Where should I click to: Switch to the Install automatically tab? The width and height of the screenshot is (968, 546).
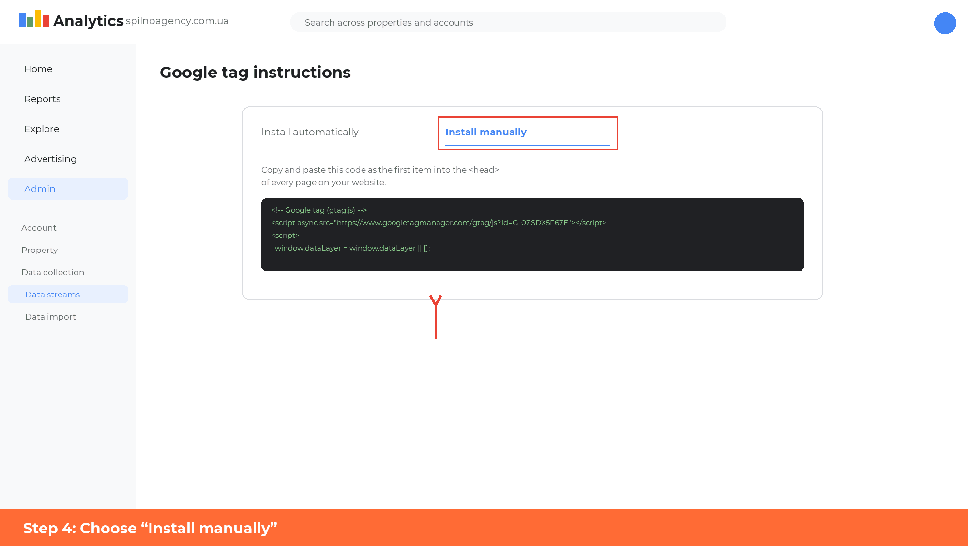point(310,132)
